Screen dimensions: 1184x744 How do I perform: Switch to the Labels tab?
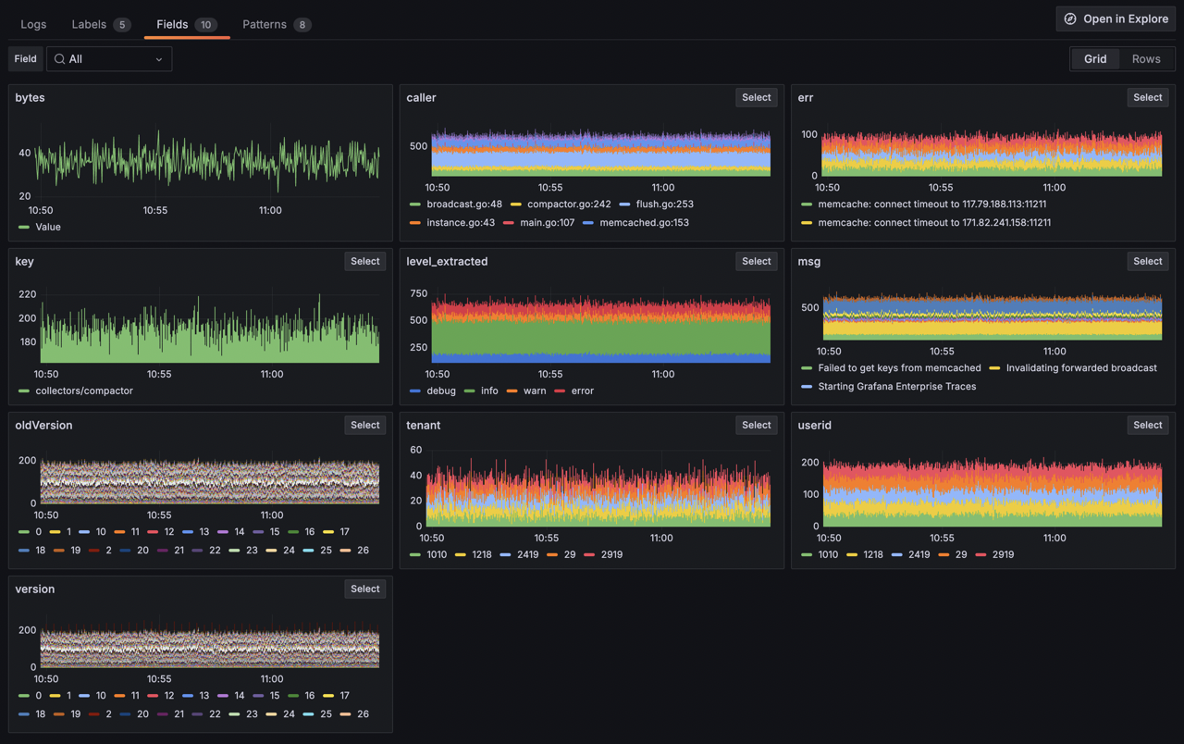tap(89, 24)
